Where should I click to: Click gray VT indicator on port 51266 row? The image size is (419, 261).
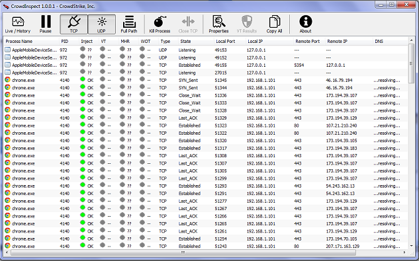pos(103,215)
